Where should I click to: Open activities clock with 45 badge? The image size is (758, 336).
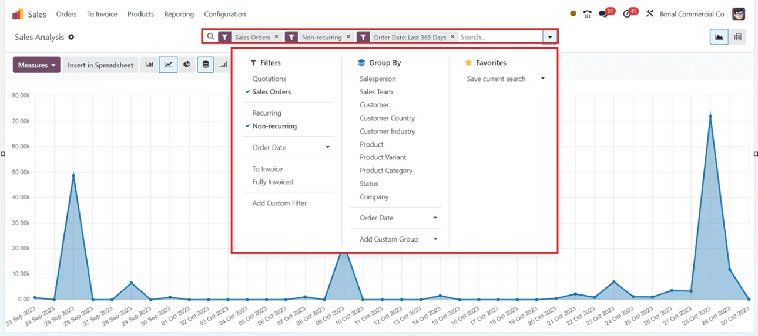pyautogui.click(x=629, y=13)
